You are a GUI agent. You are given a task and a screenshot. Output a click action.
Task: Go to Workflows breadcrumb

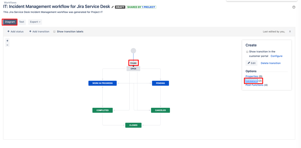(x=10, y=3)
